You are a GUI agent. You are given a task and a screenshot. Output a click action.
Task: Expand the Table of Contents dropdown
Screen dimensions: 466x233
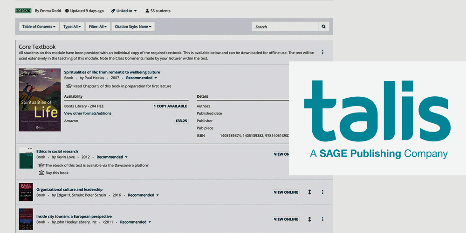(x=39, y=27)
